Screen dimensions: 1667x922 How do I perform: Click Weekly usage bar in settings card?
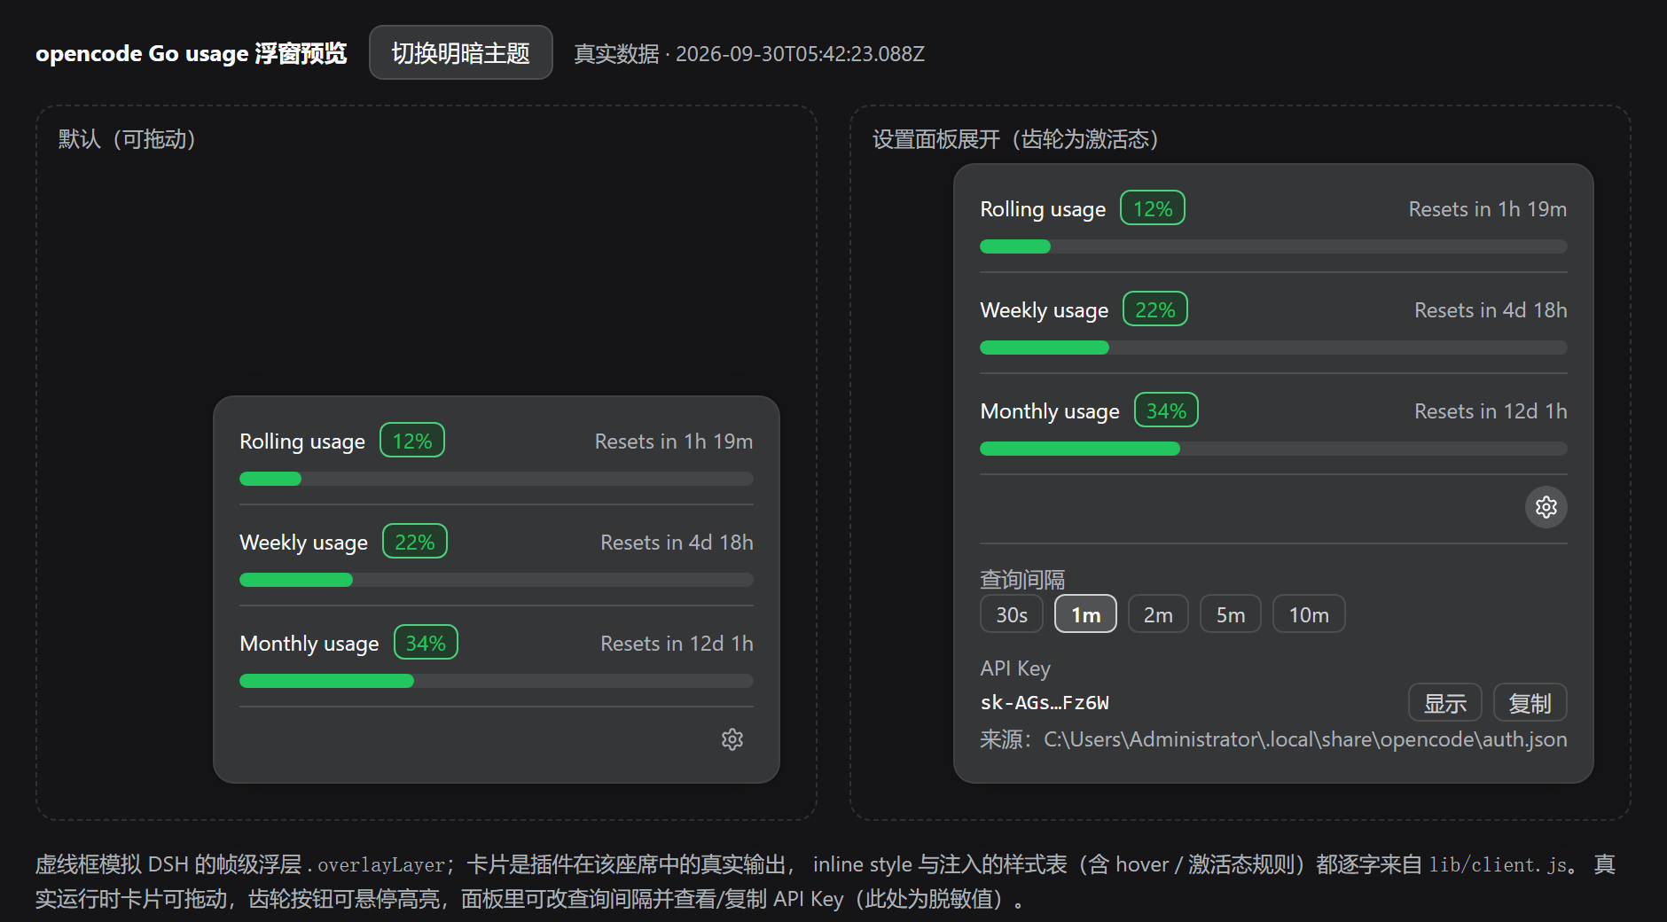pos(1273,348)
